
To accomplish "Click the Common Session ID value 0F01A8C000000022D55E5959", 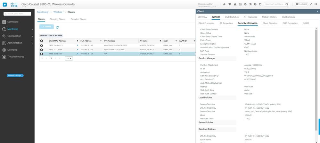I will (x=258, y=76).
